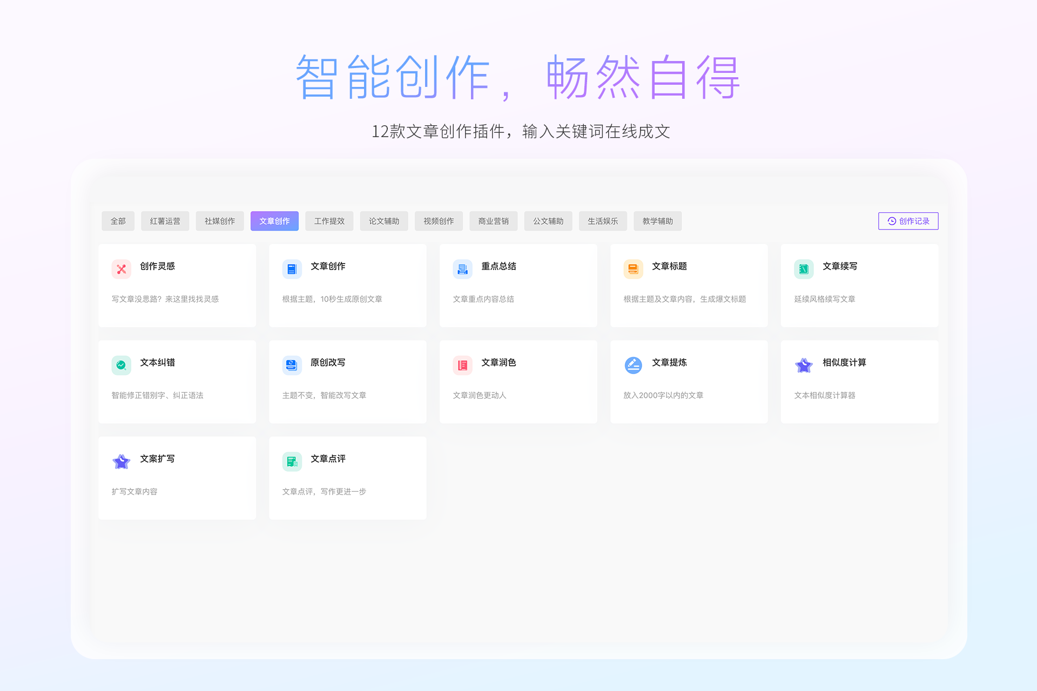Select the 视频创作 tab
This screenshot has width=1037, height=691.
(x=439, y=221)
